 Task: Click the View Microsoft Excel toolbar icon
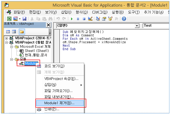[x=9, y=19]
